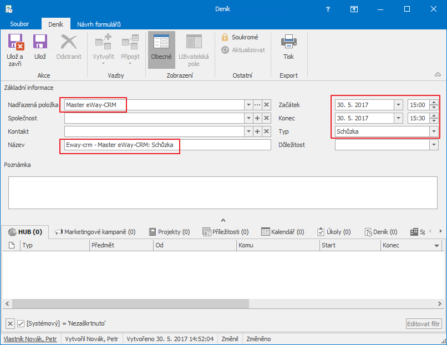Clear the Nadřazená položka field
Viewport: 447px width, 345px height.
267,105
